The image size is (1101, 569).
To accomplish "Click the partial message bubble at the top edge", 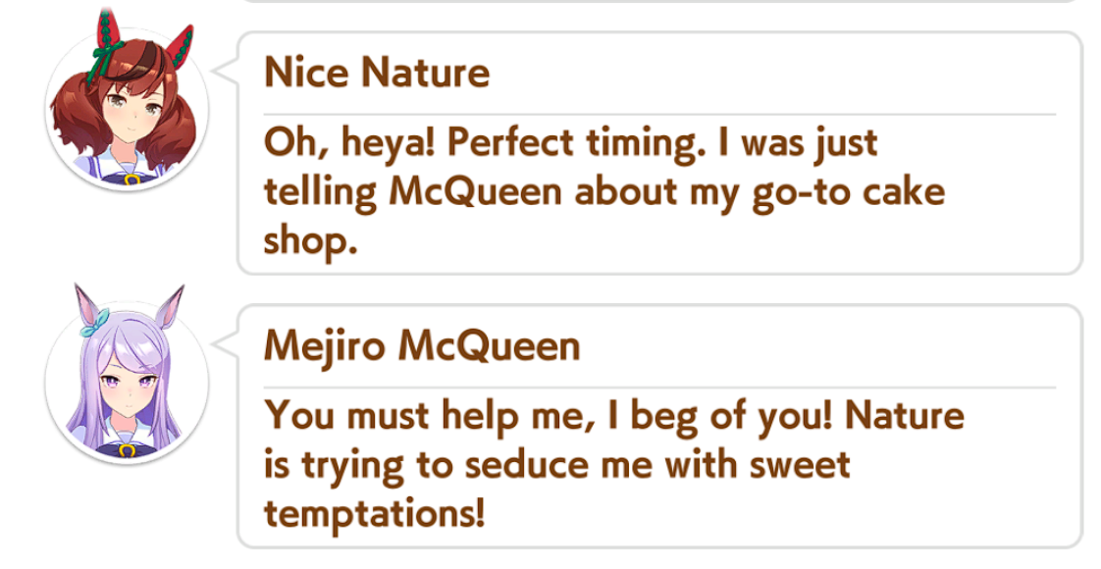I will point(660,2).
